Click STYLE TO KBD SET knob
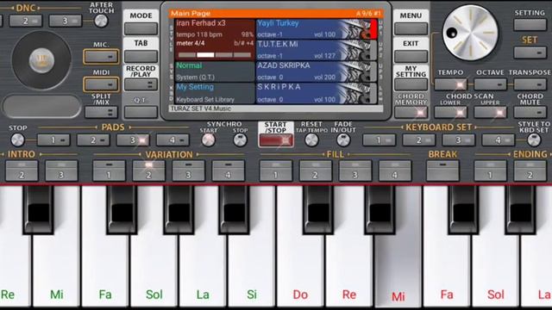 click(534, 139)
